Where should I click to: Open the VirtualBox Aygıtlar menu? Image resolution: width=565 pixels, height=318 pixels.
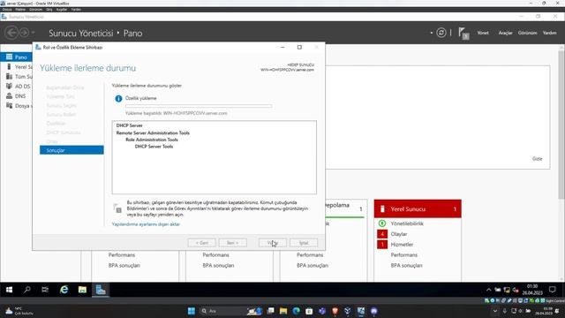pyautogui.click(x=62, y=10)
